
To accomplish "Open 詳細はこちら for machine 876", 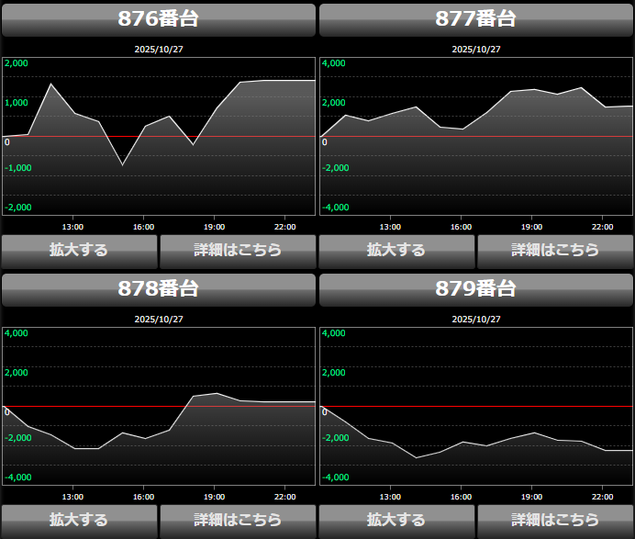I will [x=238, y=250].
